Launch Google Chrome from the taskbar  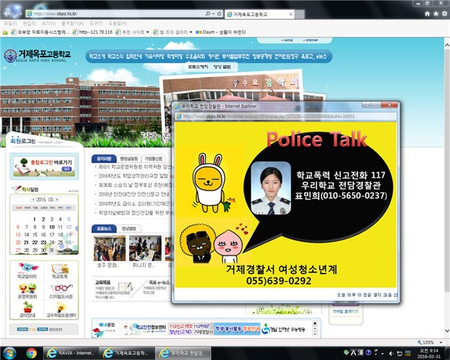[x=31, y=353]
